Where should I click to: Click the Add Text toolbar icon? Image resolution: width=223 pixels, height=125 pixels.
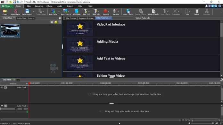click(86, 12)
